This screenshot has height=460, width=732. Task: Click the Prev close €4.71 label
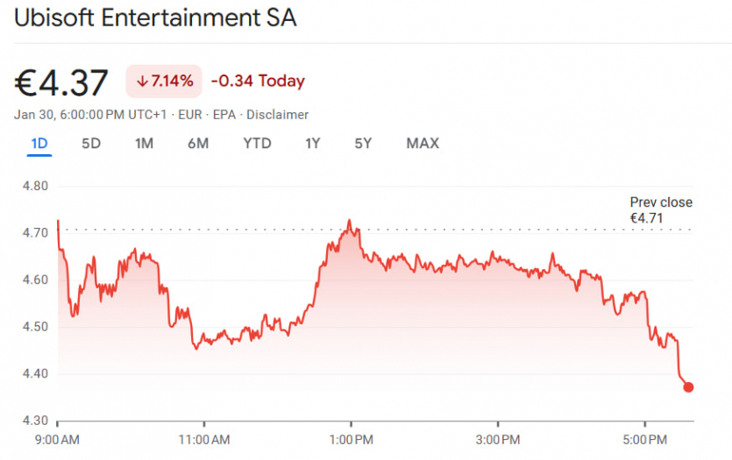(x=661, y=210)
